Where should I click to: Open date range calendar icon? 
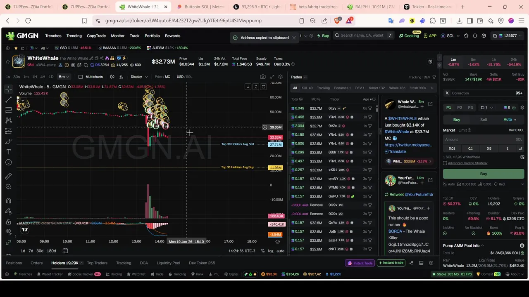pyautogui.click(x=65, y=251)
